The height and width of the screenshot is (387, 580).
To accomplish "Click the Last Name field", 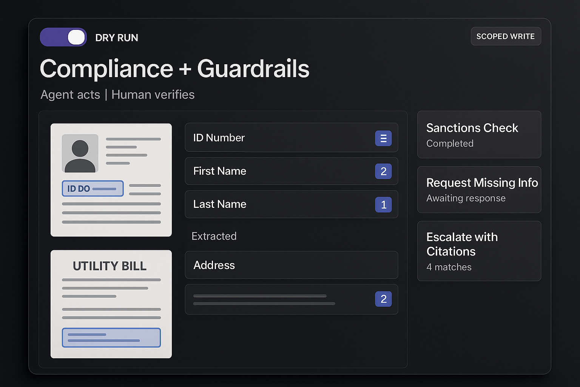I will (x=279, y=204).
